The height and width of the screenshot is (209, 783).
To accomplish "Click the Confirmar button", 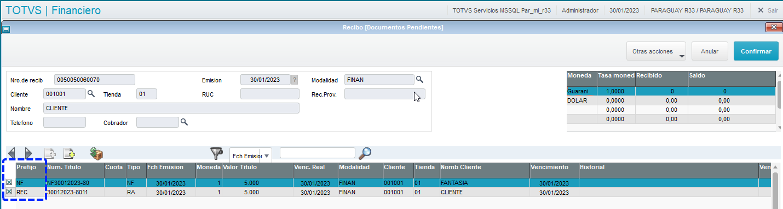I will point(756,51).
